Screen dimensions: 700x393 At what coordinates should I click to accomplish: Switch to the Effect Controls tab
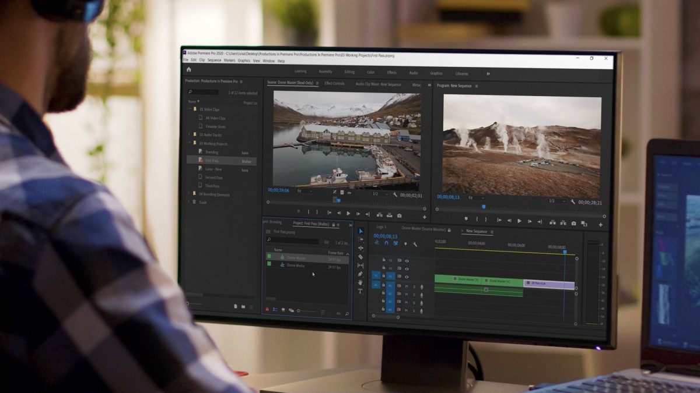click(335, 84)
